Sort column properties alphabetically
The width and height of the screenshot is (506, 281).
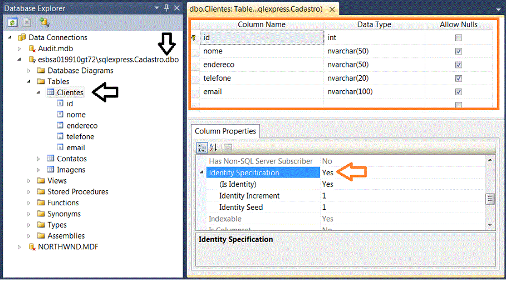click(x=214, y=147)
